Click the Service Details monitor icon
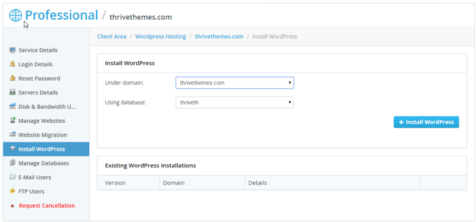The height and width of the screenshot is (222, 476). 12,50
